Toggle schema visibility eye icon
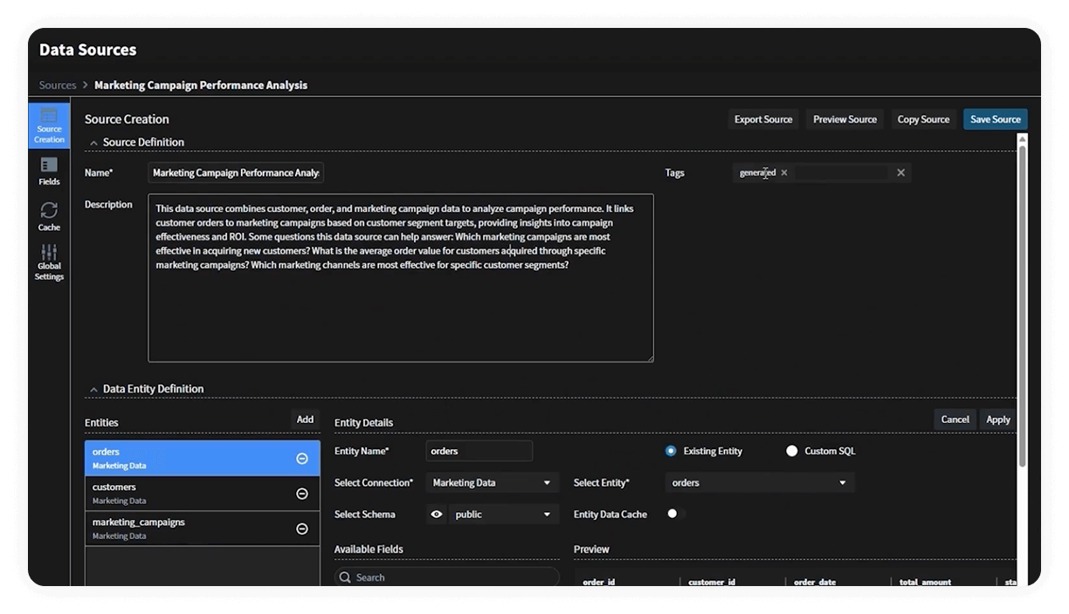1069x614 pixels. click(437, 515)
